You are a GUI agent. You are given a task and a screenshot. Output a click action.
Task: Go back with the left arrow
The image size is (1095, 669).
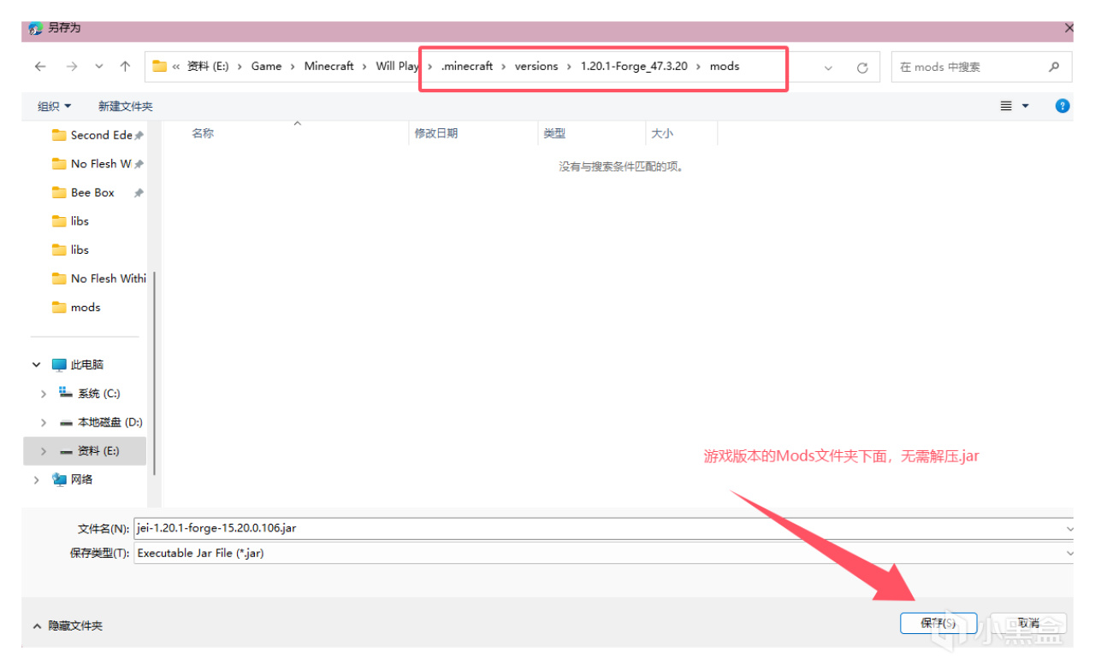(x=40, y=67)
